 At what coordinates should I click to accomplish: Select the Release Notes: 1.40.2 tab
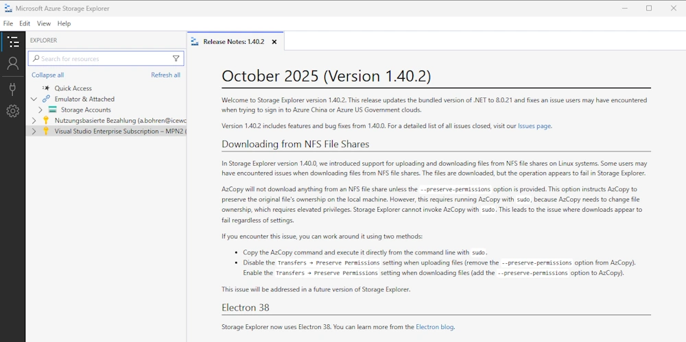pyautogui.click(x=233, y=42)
